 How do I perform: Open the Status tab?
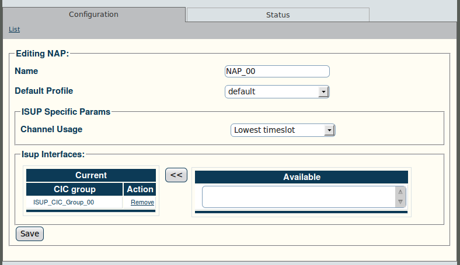point(278,15)
